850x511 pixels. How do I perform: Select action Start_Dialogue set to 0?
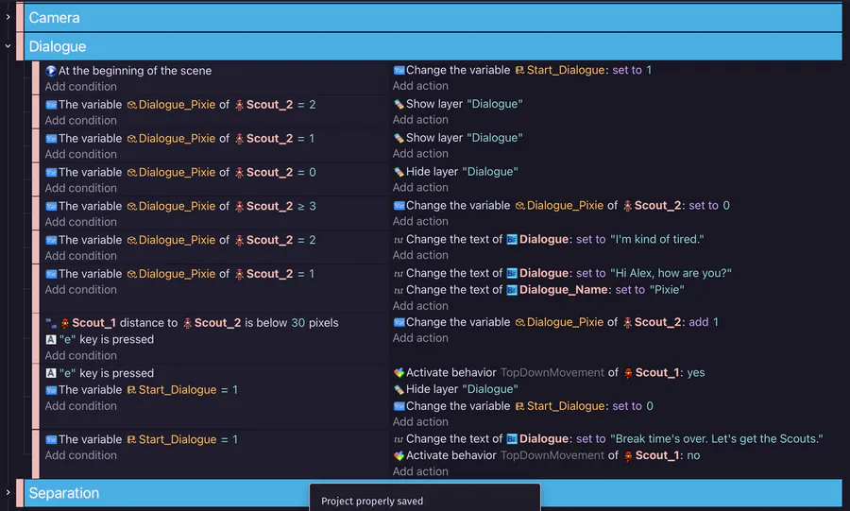(523, 406)
